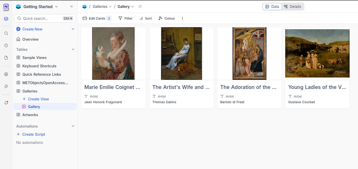Open the Fragonard woman with dog painting thumbnail
This screenshot has width=358, height=169.
pos(113,53)
